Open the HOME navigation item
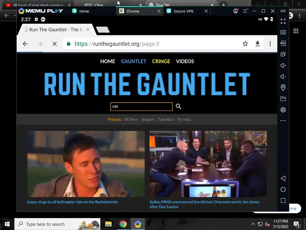This screenshot has width=306, height=230. [x=108, y=61]
